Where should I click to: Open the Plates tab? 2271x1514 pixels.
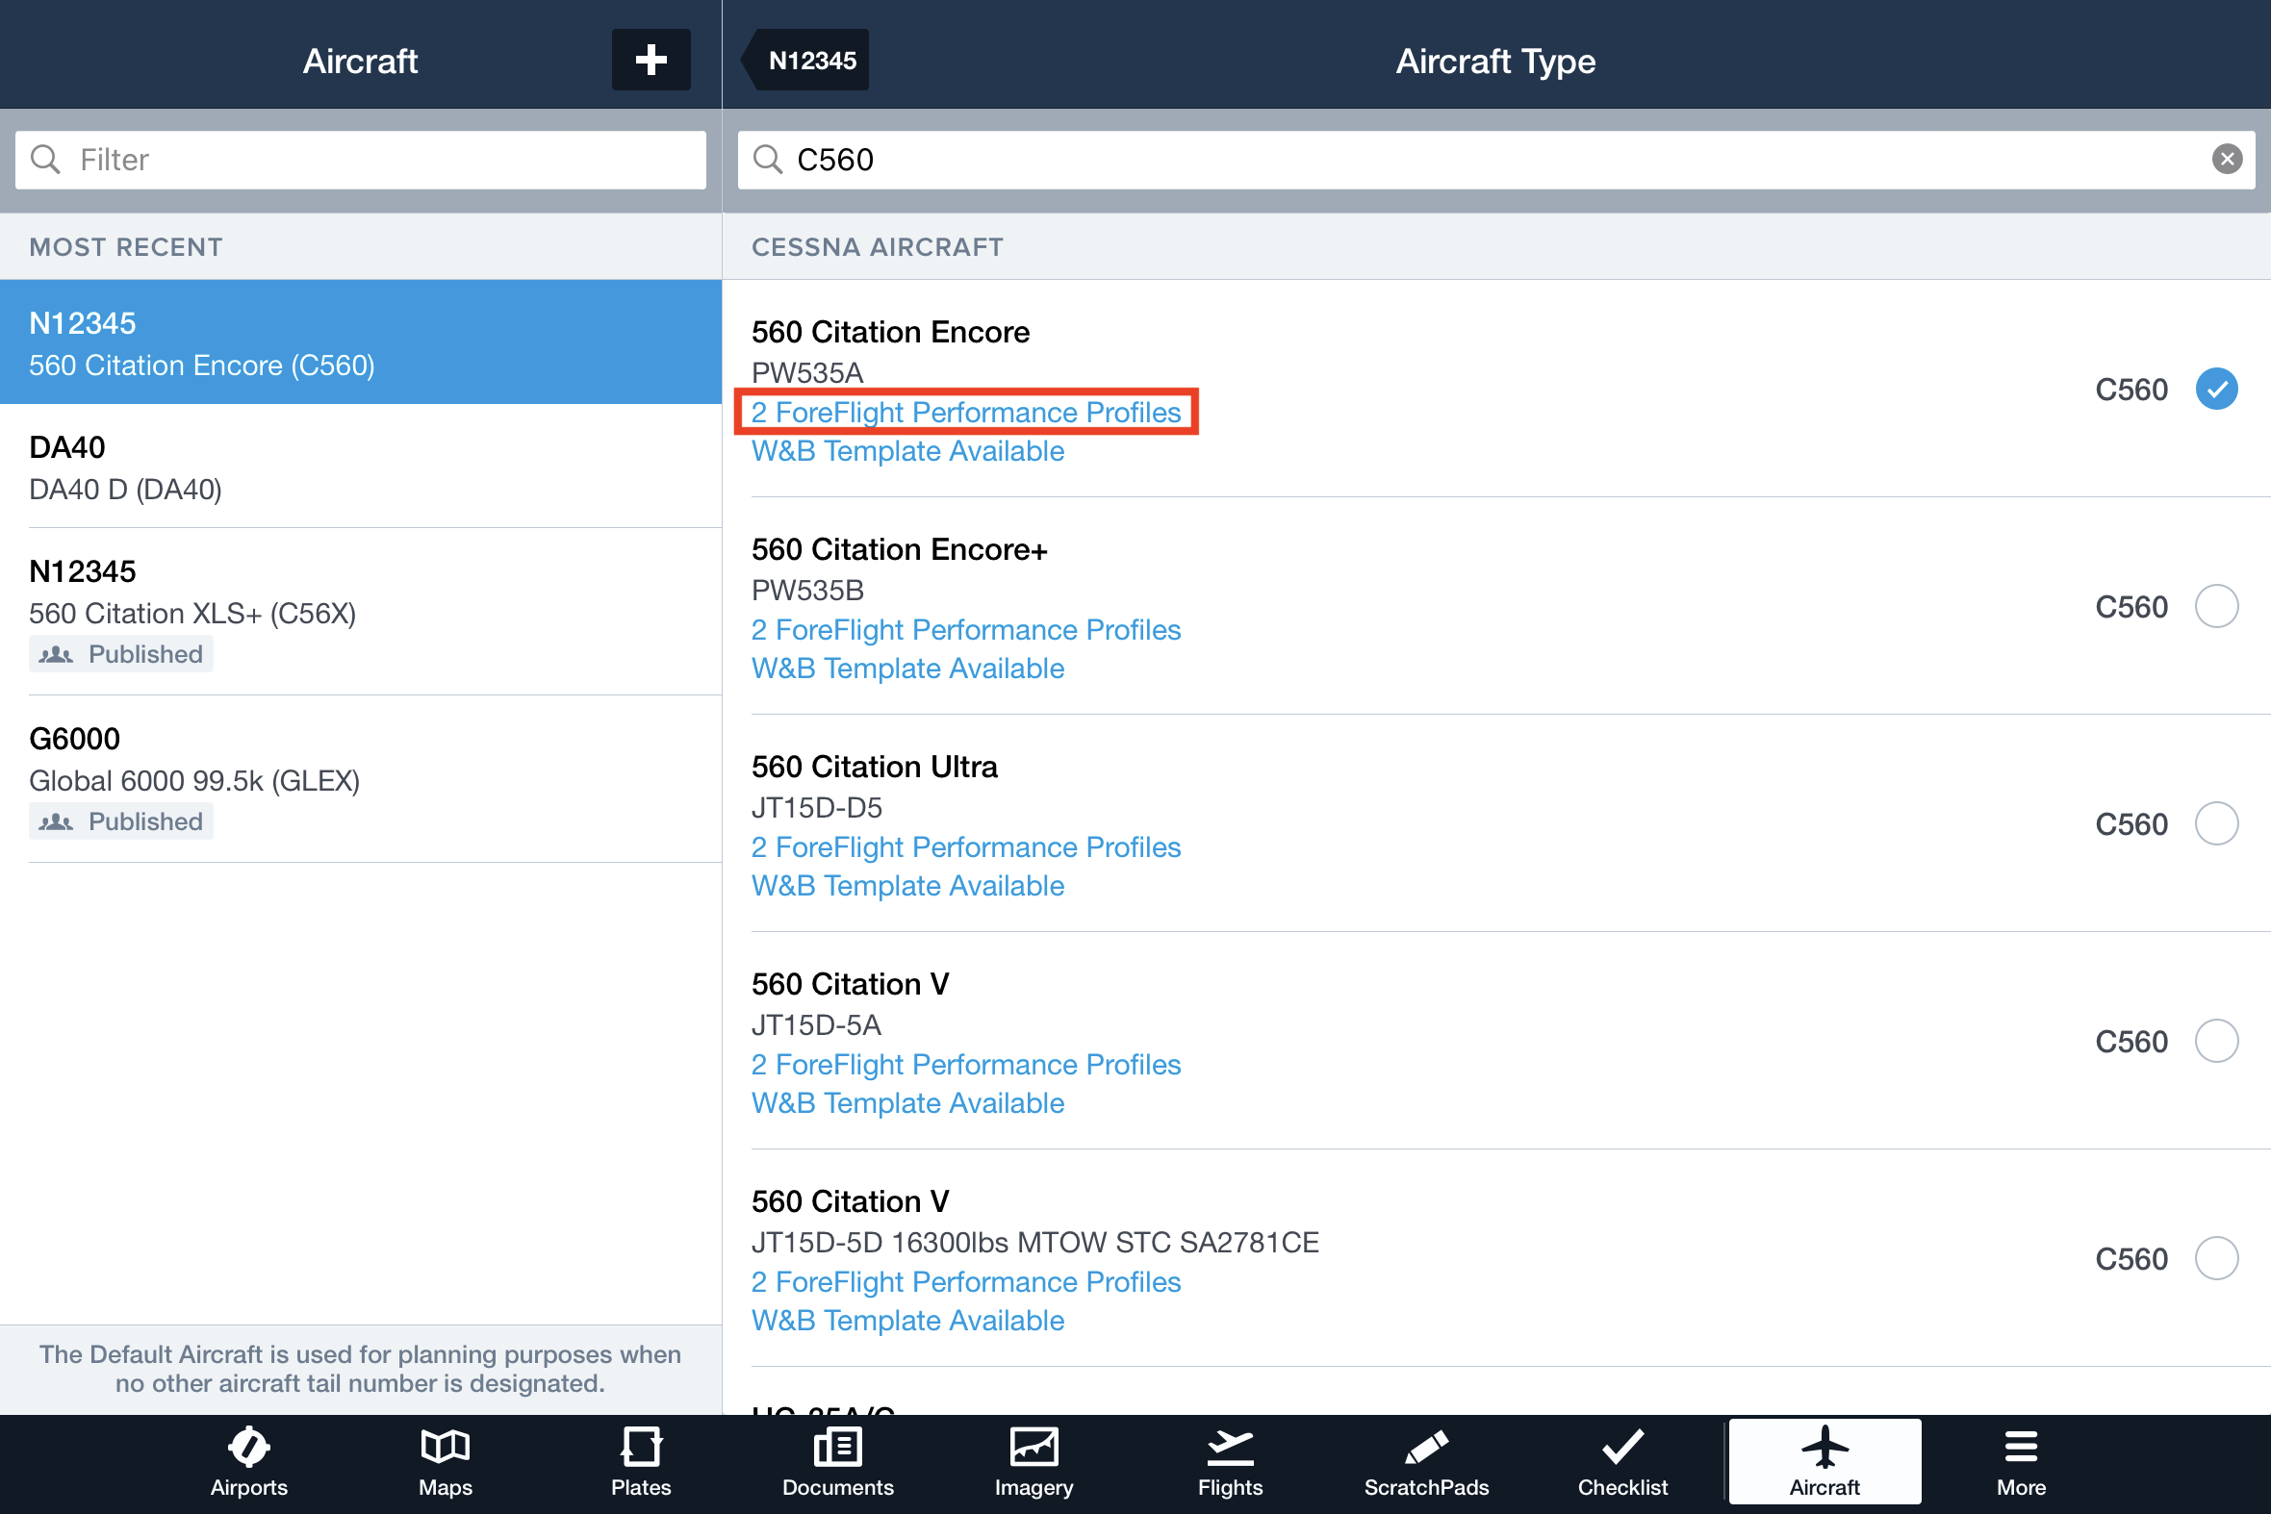[641, 1463]
